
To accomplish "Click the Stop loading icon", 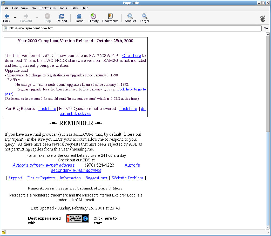I will [x=47, y=16].
